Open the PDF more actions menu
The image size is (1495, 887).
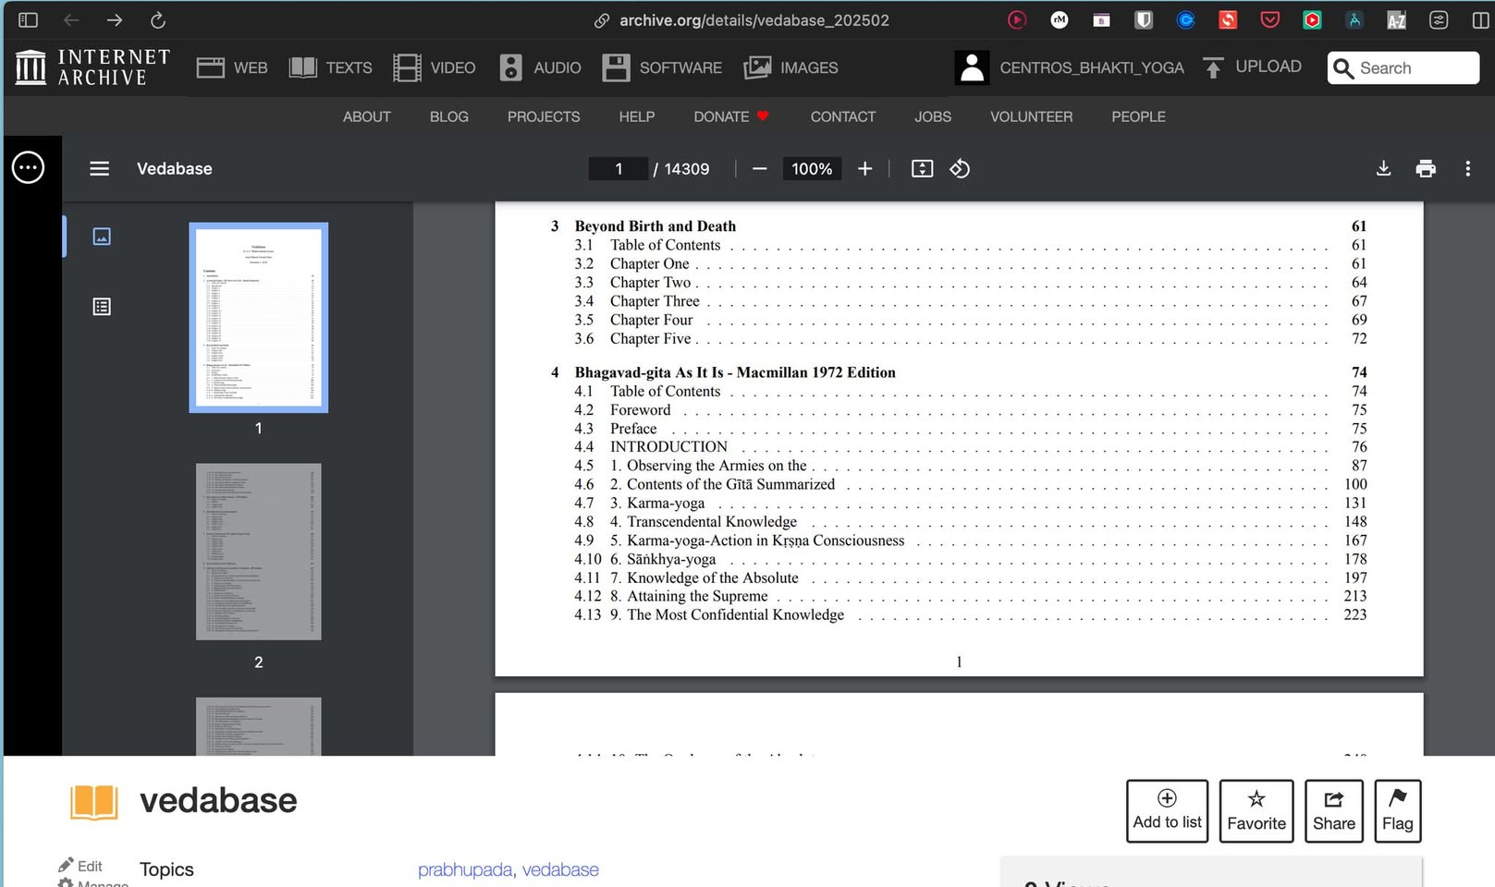(1467, 168)
